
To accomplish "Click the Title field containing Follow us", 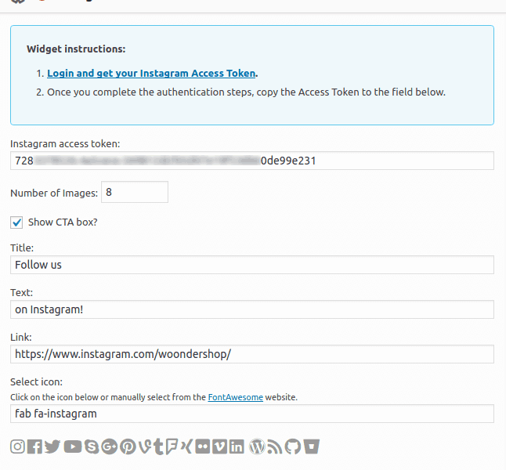I will point(251,265).
